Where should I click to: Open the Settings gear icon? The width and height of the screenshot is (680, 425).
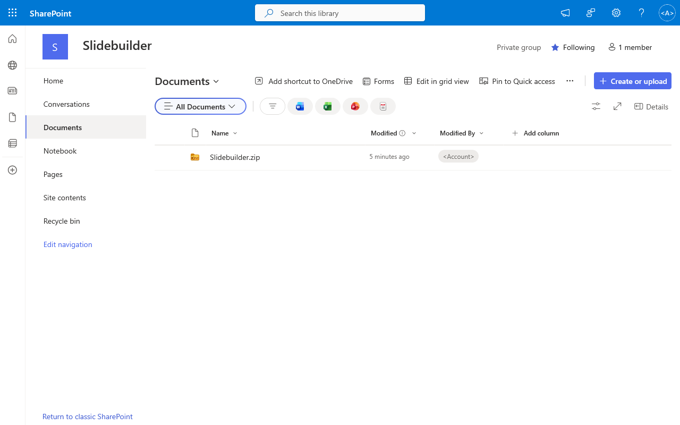coord(616,13)
